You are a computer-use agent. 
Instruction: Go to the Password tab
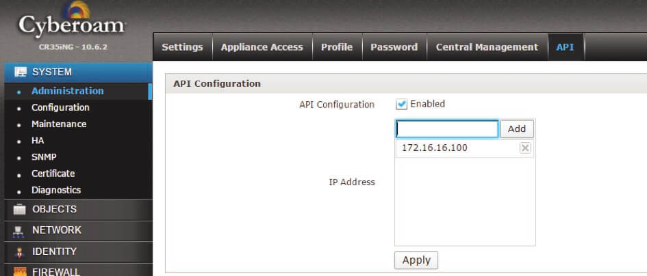[x=394, y=47]
